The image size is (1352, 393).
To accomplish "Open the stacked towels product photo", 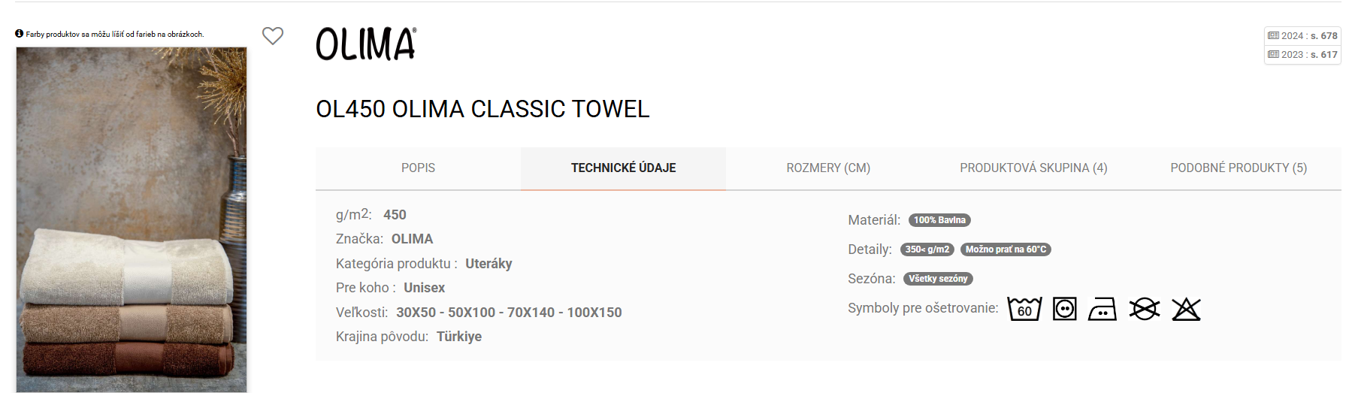I will (x=132, y=219).
